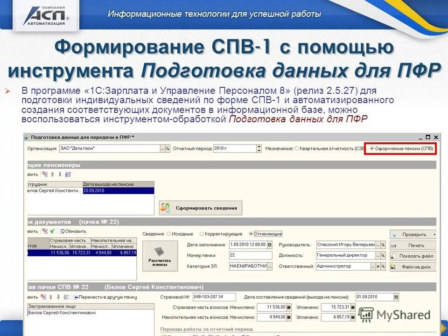This screenshot has width=448, height=336.
Task: Click the Файл на диск button
Action: click(x=415, y=266)
